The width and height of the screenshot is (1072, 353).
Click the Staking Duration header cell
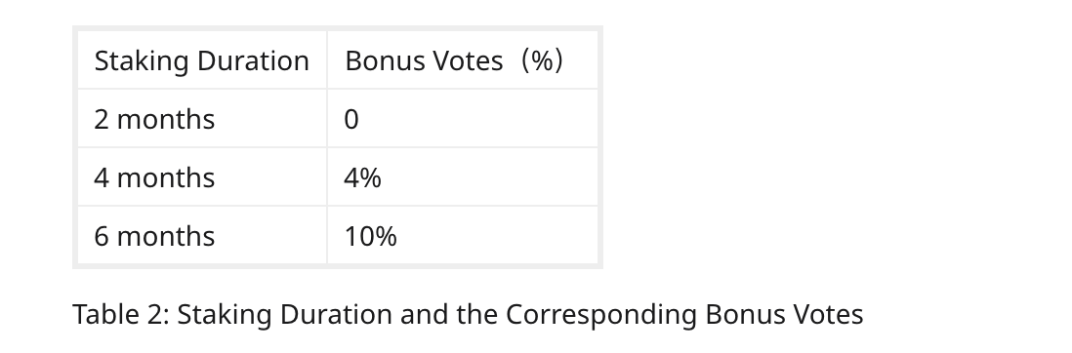click(202, 60)
